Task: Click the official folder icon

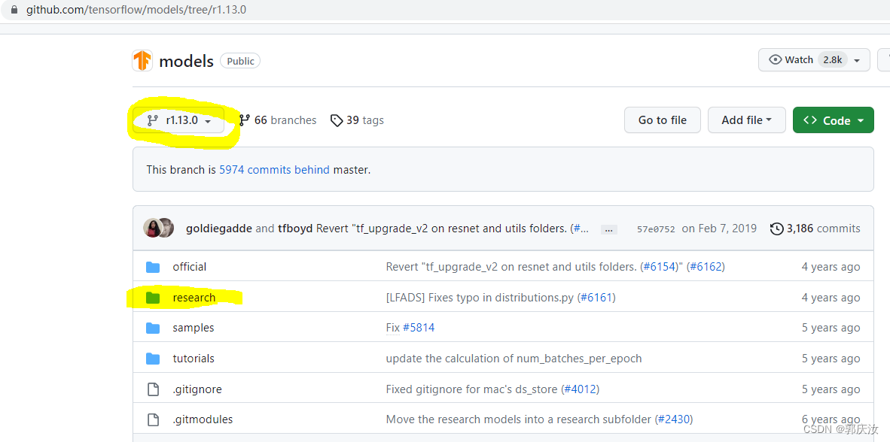Action: [153, 267]
